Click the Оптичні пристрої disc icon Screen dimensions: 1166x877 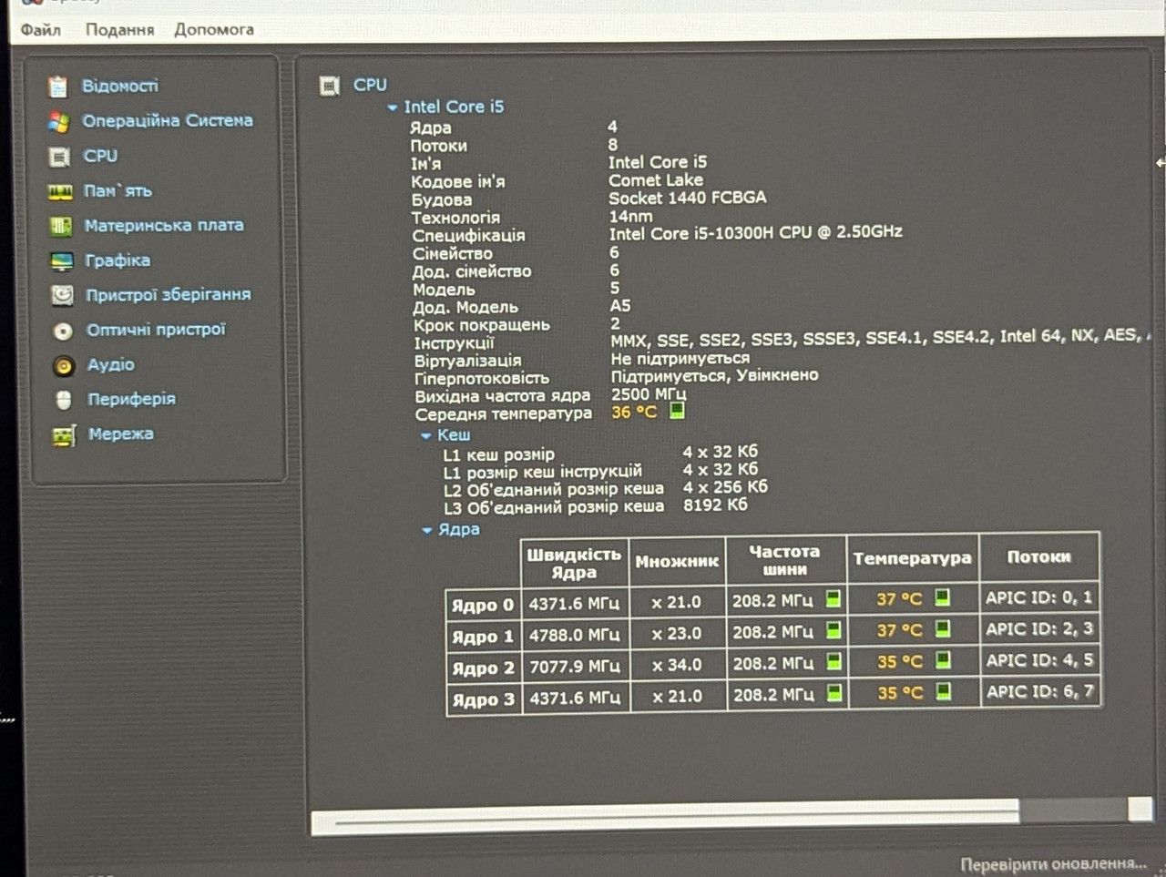coord(63,331)
